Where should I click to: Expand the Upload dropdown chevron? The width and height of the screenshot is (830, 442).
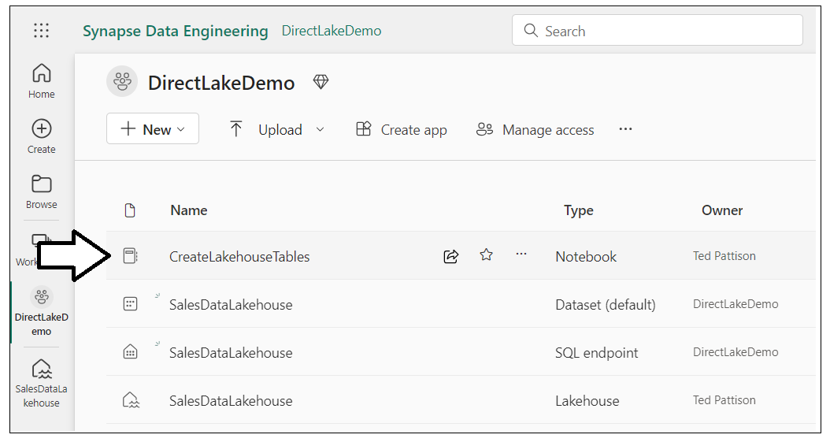pyautogui.click(x=320, y=130)
